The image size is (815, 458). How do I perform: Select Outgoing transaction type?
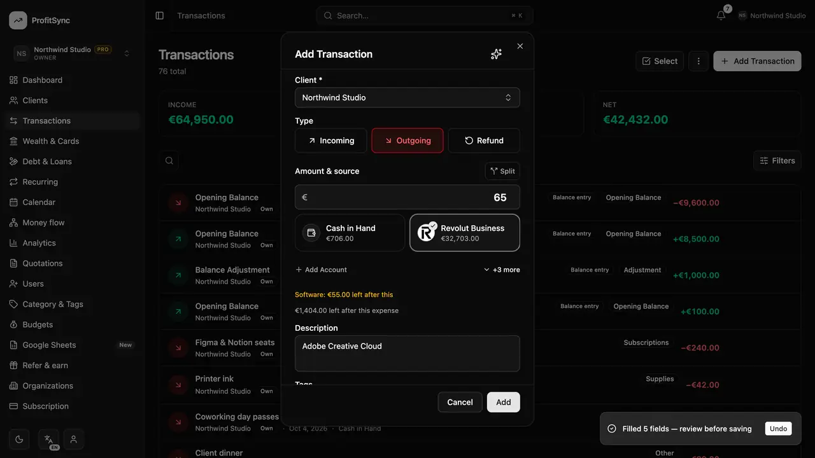coord(407,141)
